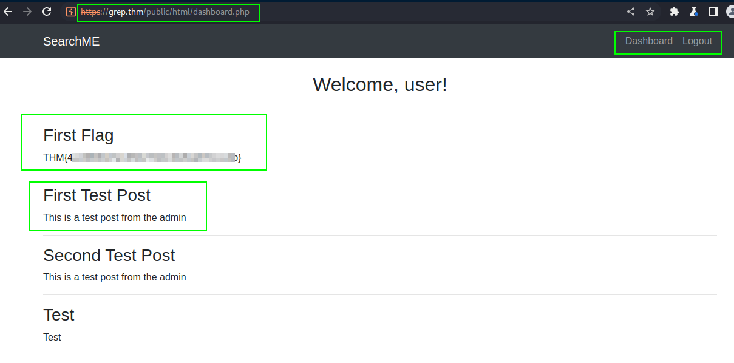Select the First Flag heading

pos(78,135)
